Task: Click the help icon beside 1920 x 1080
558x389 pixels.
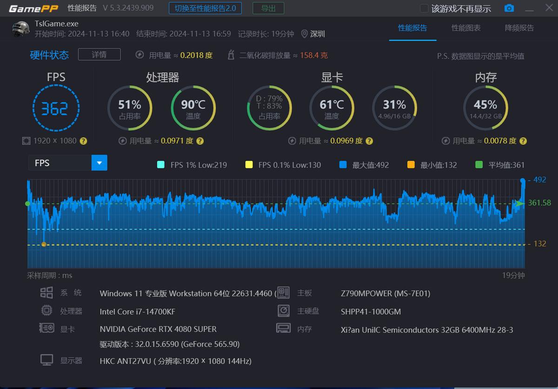Action: click(x=83, y=141)
